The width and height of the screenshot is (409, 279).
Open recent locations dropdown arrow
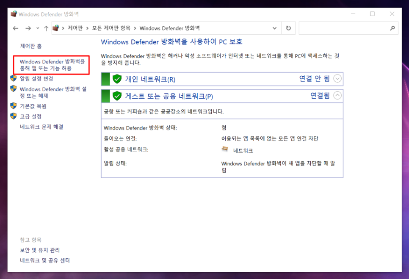[38, 28]
